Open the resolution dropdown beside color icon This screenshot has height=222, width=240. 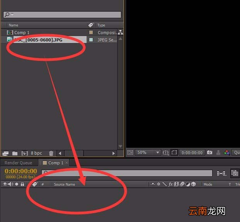pyautogui.click(x=236, y=153)
